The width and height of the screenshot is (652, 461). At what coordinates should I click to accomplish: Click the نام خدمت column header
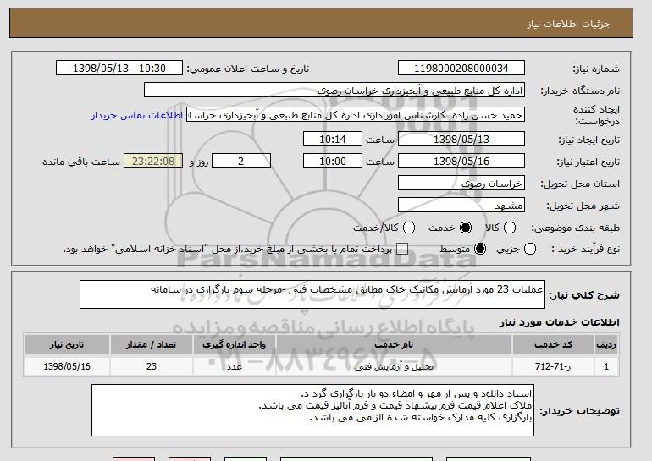pyautogui.click(x=394, y=345)
